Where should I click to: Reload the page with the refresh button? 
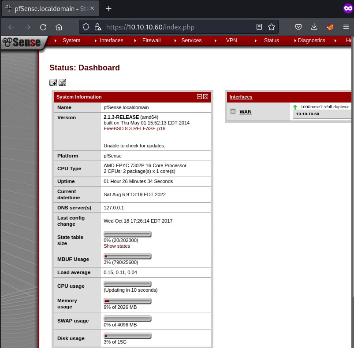tap(43, 27)
